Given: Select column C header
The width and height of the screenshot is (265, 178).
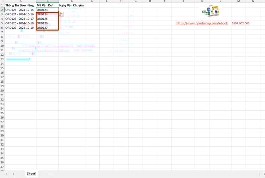Looking at the screenshot, I should 72,1.
